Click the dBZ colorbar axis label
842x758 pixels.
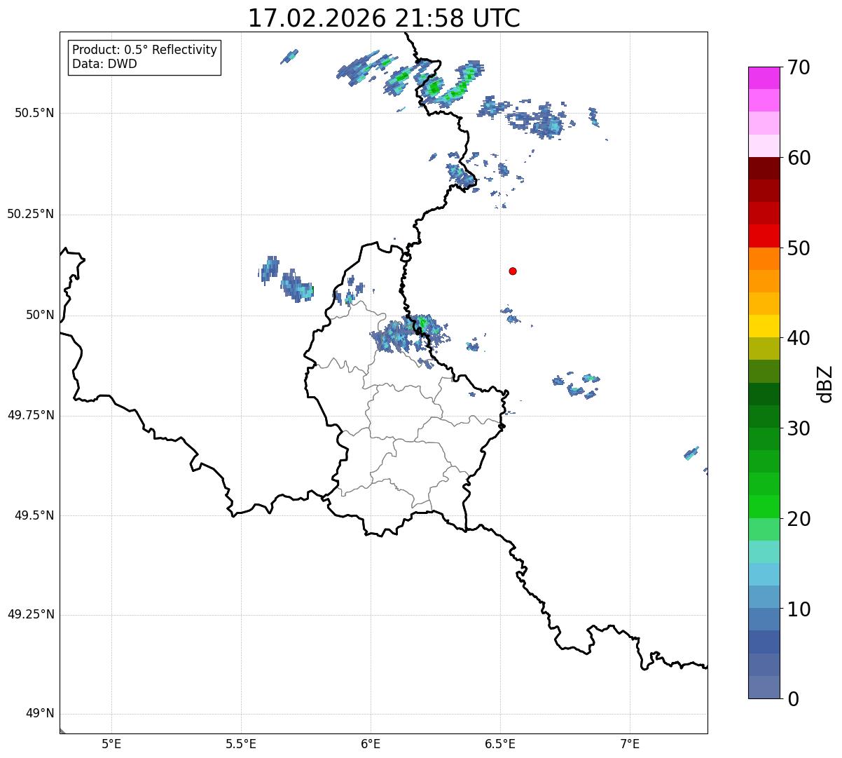[x=825, y=384]
